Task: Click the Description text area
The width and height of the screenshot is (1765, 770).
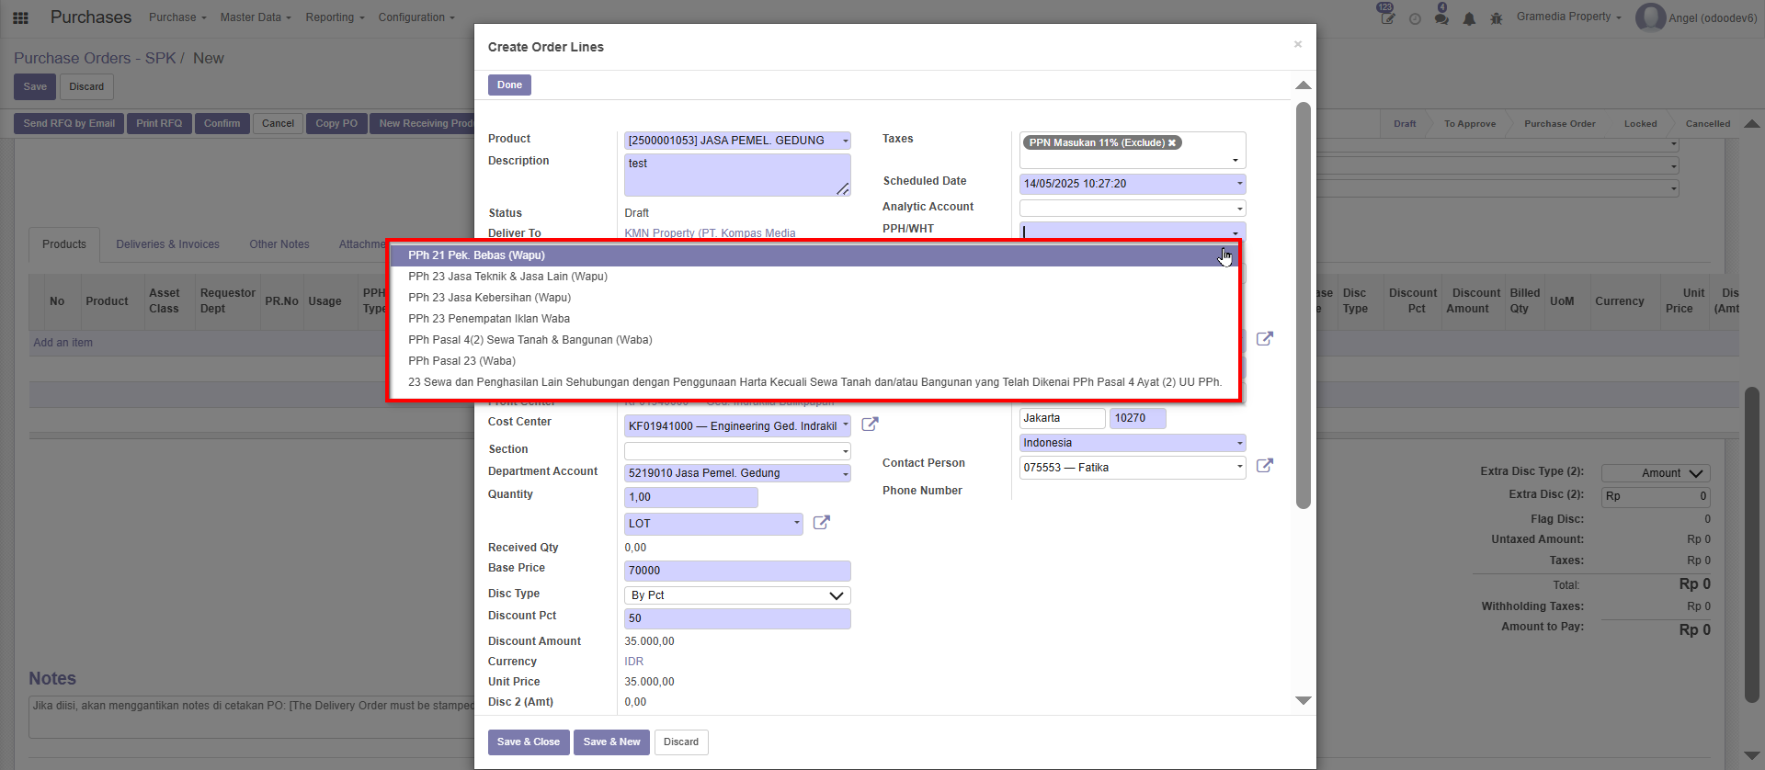Action: pos(737,175)
